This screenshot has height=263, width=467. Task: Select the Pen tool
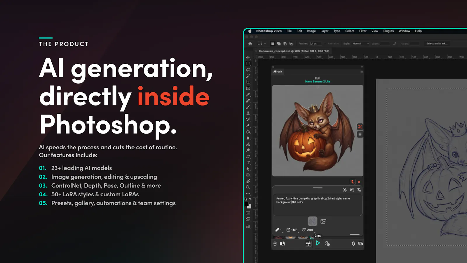(x=248, y=156)
